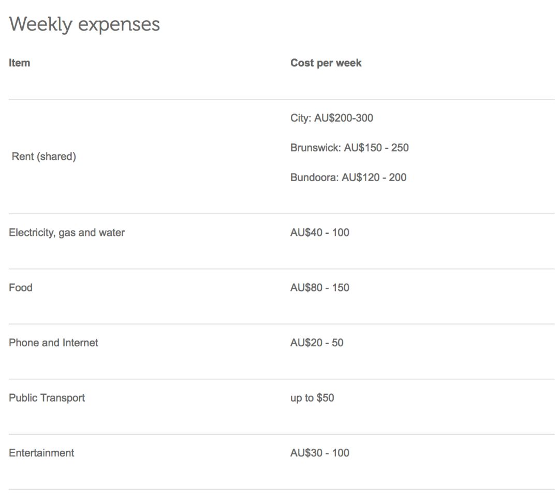This screenshot has width=559, height=502.
Task: Select the Brunswick rent price line
Action: 349,147
